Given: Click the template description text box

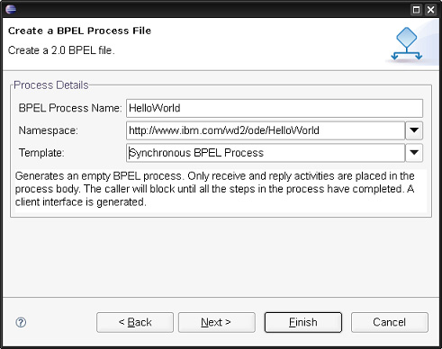Looking at the screenshot, I should [221, 191].
